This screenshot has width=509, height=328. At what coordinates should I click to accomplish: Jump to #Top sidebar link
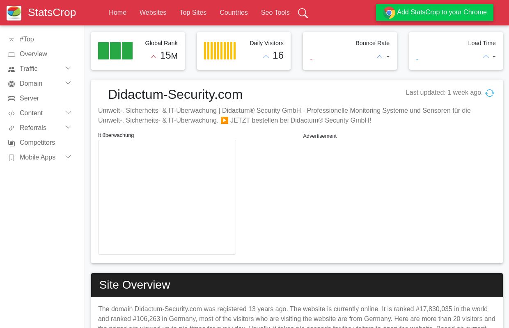pos(27,39)
